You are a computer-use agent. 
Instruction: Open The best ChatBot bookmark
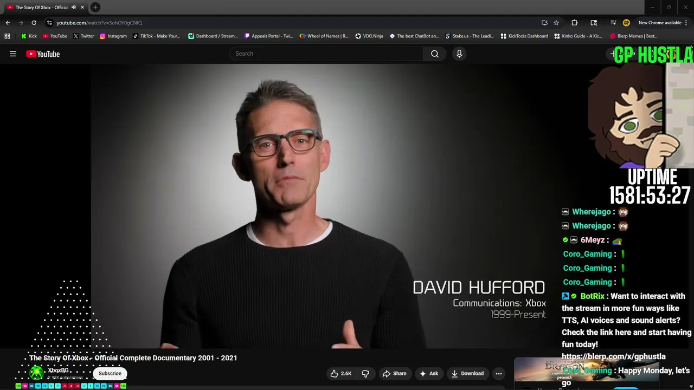click(414, 36)
